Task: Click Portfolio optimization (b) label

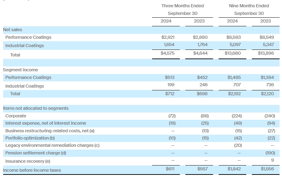Action: (x=30, y=138)
